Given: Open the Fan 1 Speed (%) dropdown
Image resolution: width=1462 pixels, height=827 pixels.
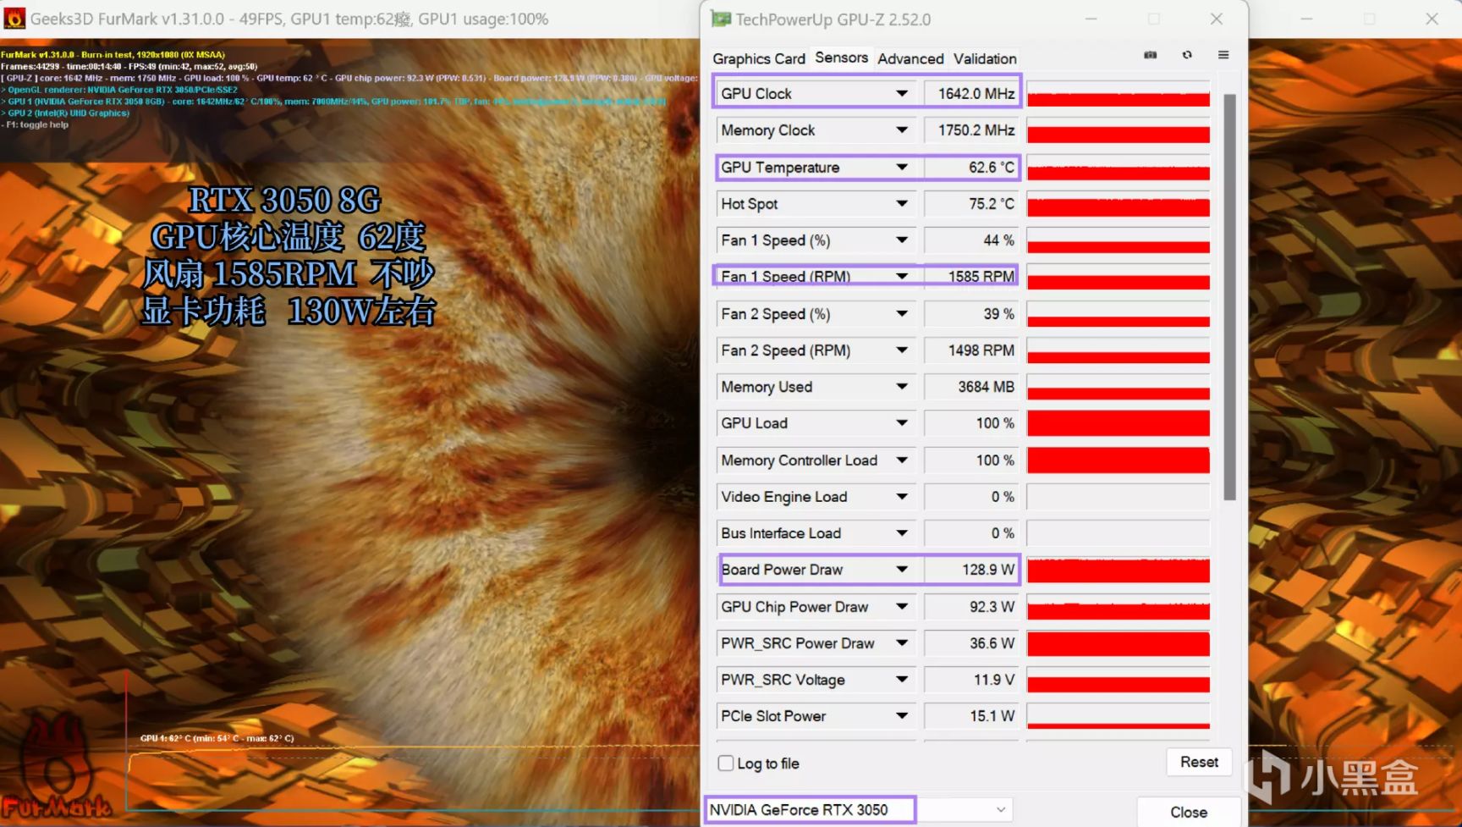Looking at the screenshot, I should [902, 240].
